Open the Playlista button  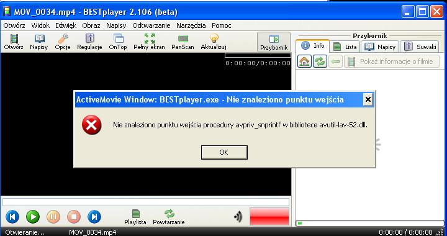pyautogui.click(x=135, y=217)
